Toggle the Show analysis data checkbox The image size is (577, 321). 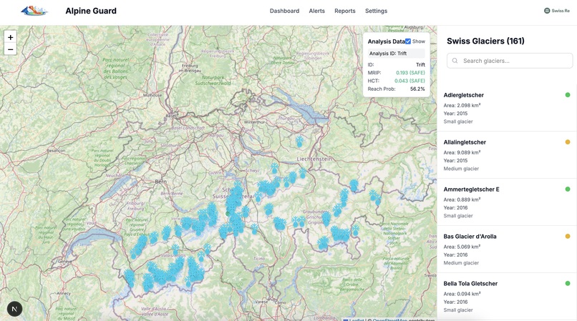[408, 41]
